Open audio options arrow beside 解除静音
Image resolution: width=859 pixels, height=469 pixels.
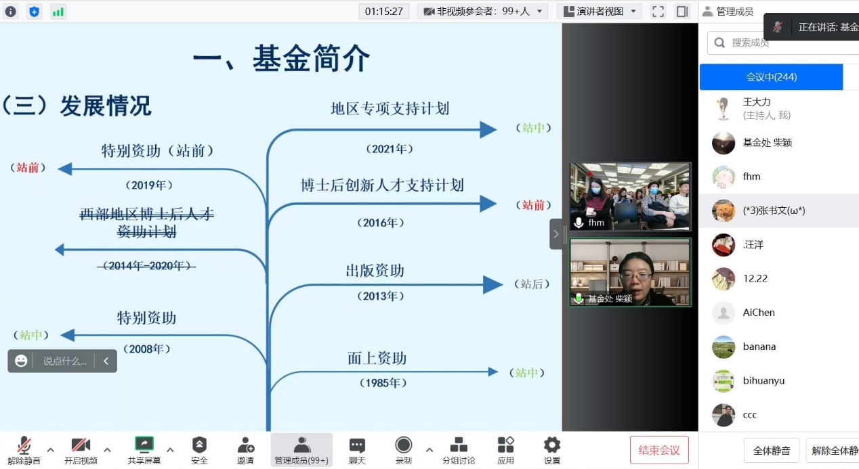point(50,449)
